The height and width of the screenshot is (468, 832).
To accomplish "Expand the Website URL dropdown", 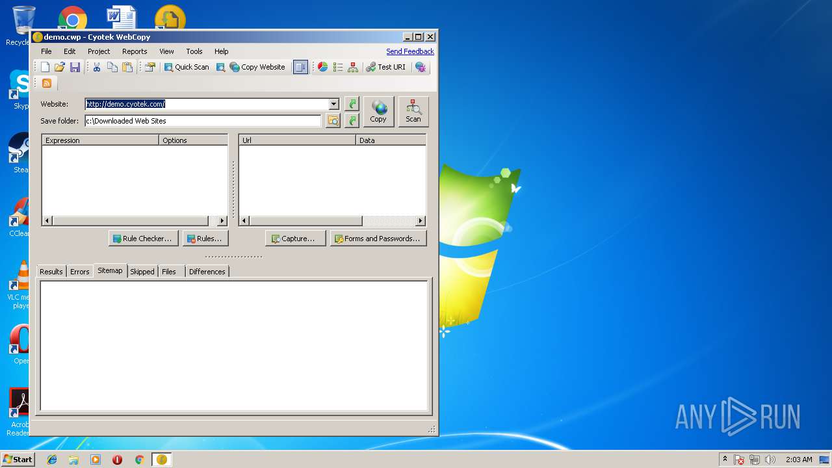I will point(333,104).
